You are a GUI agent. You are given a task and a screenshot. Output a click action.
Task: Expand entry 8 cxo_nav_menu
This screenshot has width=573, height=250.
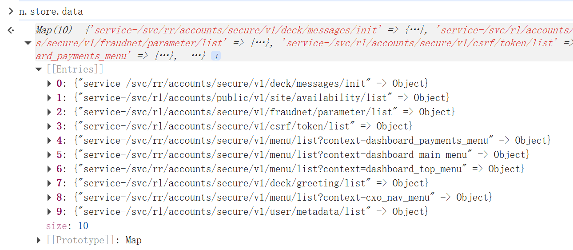(49, 198)
